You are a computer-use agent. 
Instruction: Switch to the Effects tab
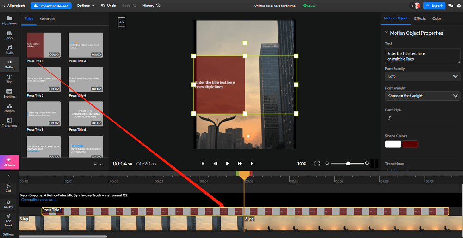point(420,18)
